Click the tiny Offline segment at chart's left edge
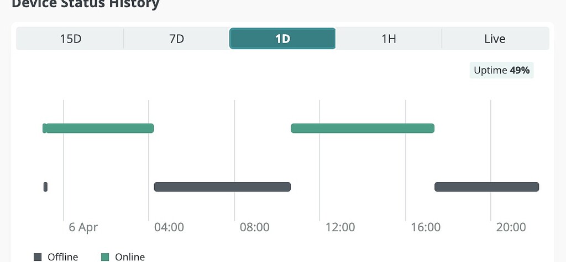 45,187
